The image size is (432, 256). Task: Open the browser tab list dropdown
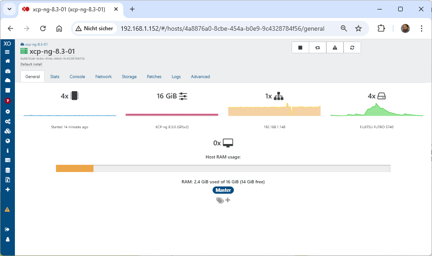pos(9,9)
